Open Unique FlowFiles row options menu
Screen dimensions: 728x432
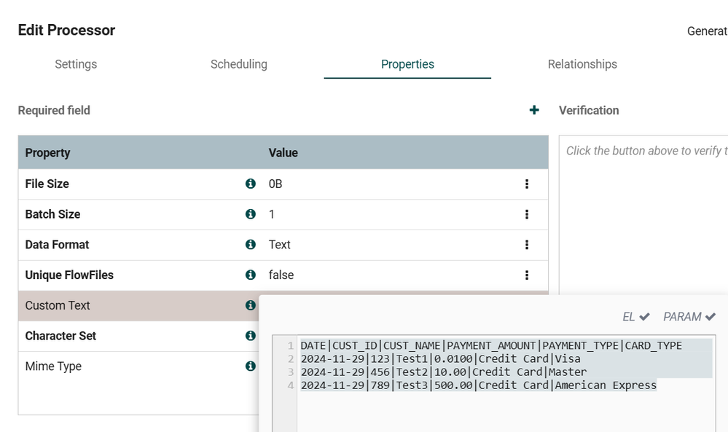pos(527,275)
